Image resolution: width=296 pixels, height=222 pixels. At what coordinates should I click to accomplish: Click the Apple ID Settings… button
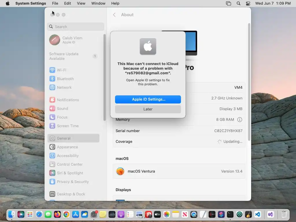pyautogui.click(x=148, y=99)
